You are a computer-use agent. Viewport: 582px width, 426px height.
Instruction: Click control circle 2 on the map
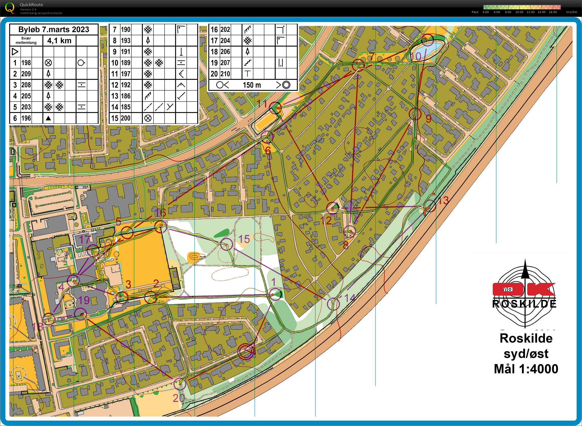tap(150, 297)
